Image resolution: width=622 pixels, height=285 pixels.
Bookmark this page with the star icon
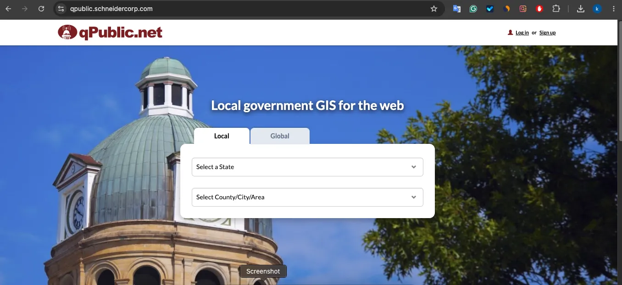pos(434,9)
